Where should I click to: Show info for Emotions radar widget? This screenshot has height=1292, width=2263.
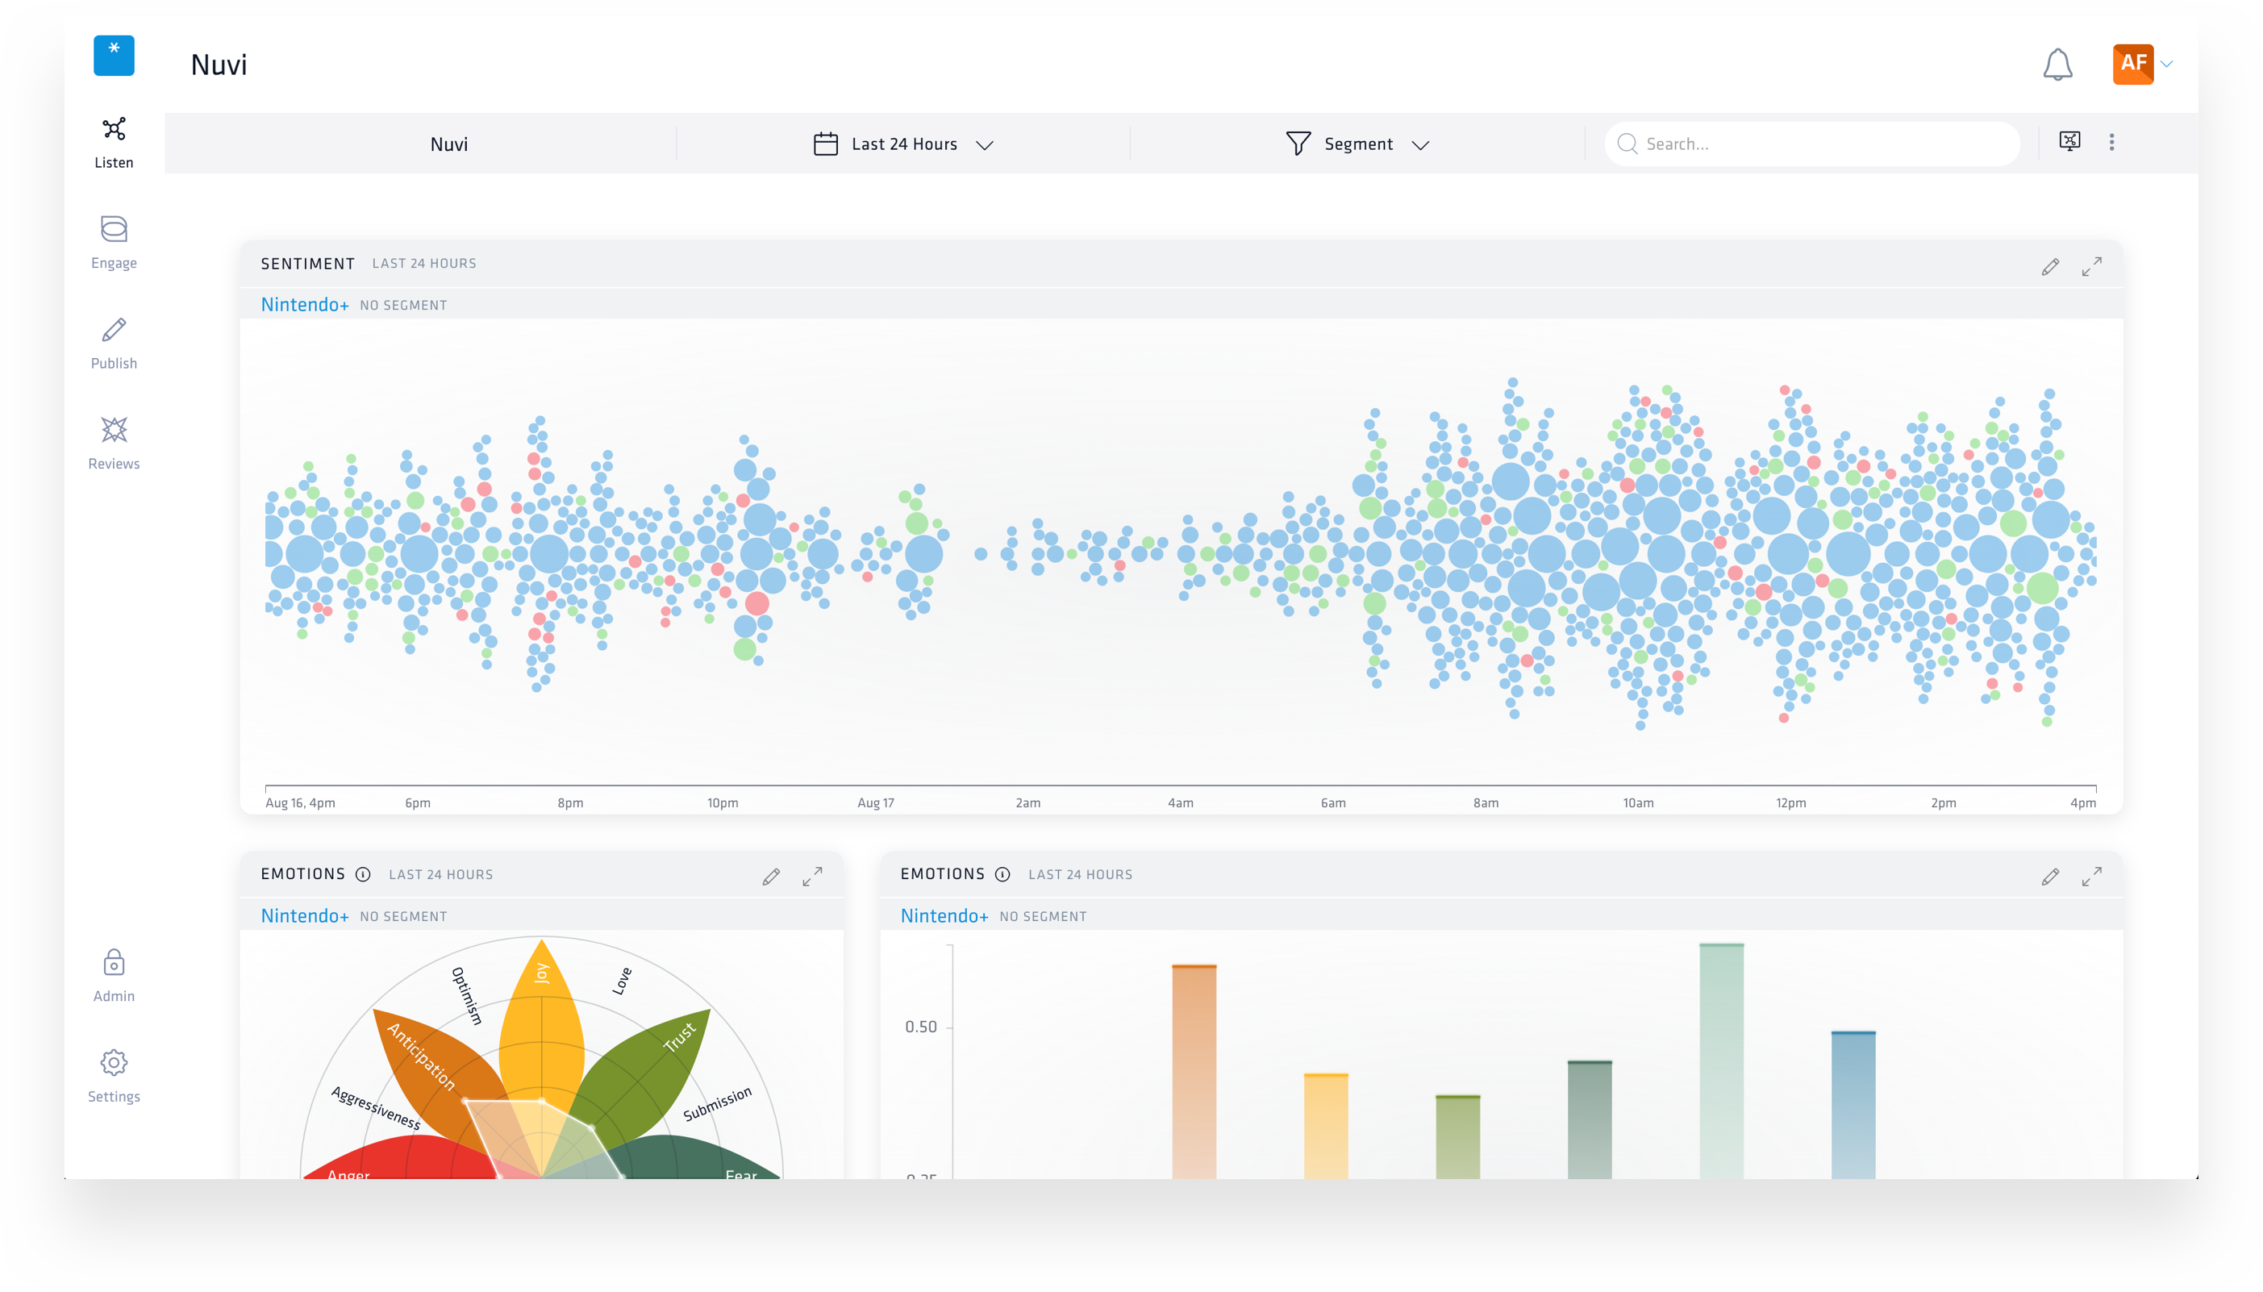[363, 874]
